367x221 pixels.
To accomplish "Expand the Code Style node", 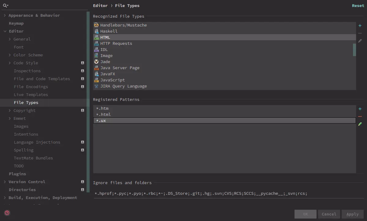I will click(10, 63).
